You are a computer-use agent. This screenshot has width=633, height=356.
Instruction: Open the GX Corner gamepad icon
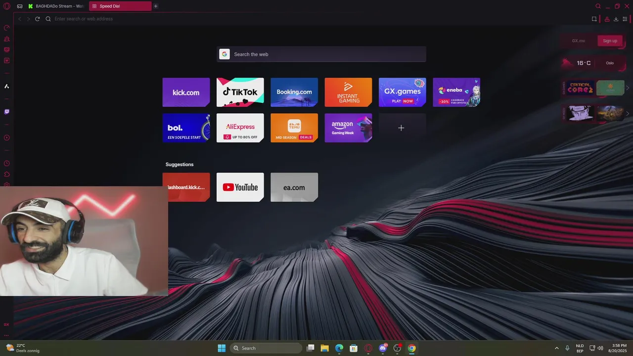point(20,6)
